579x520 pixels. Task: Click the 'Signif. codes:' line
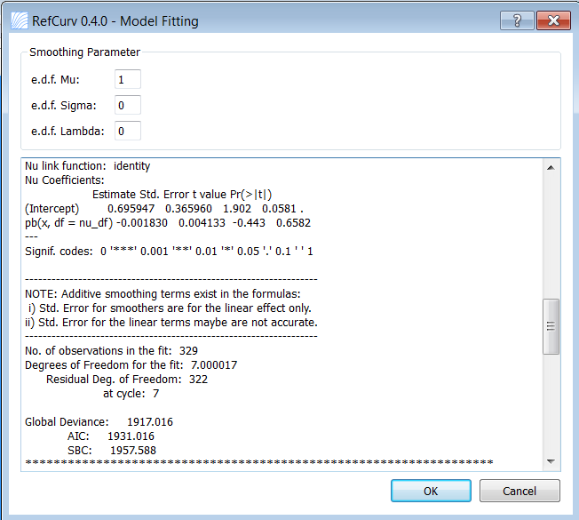pos(169,252)
